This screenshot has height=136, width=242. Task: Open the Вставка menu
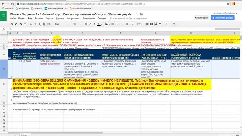39,19
